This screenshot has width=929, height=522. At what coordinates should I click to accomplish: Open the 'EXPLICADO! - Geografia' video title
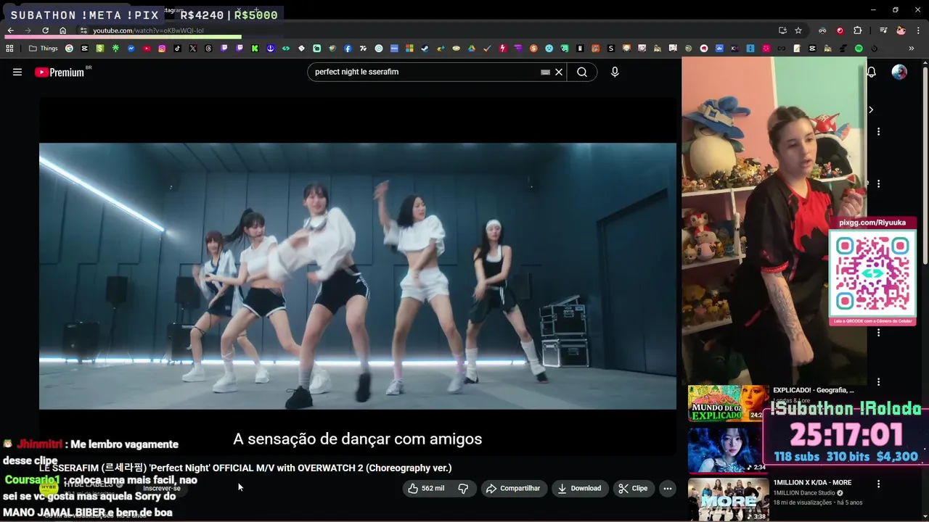(x=813, y=390)
